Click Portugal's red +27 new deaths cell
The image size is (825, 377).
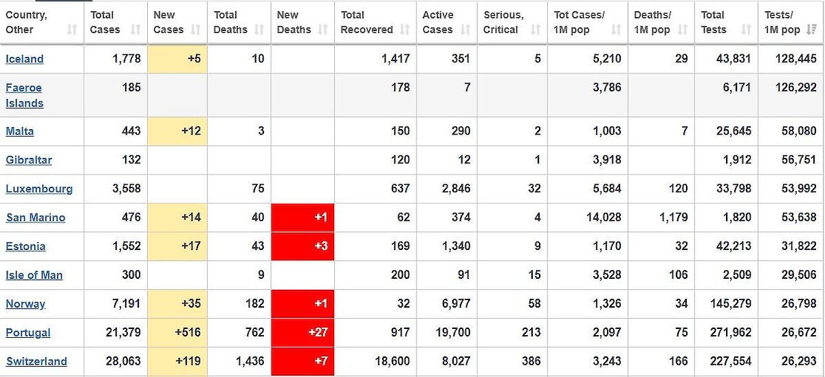coord(302,332)
